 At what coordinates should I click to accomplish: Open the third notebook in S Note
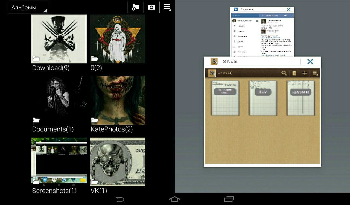click(300, 98)
